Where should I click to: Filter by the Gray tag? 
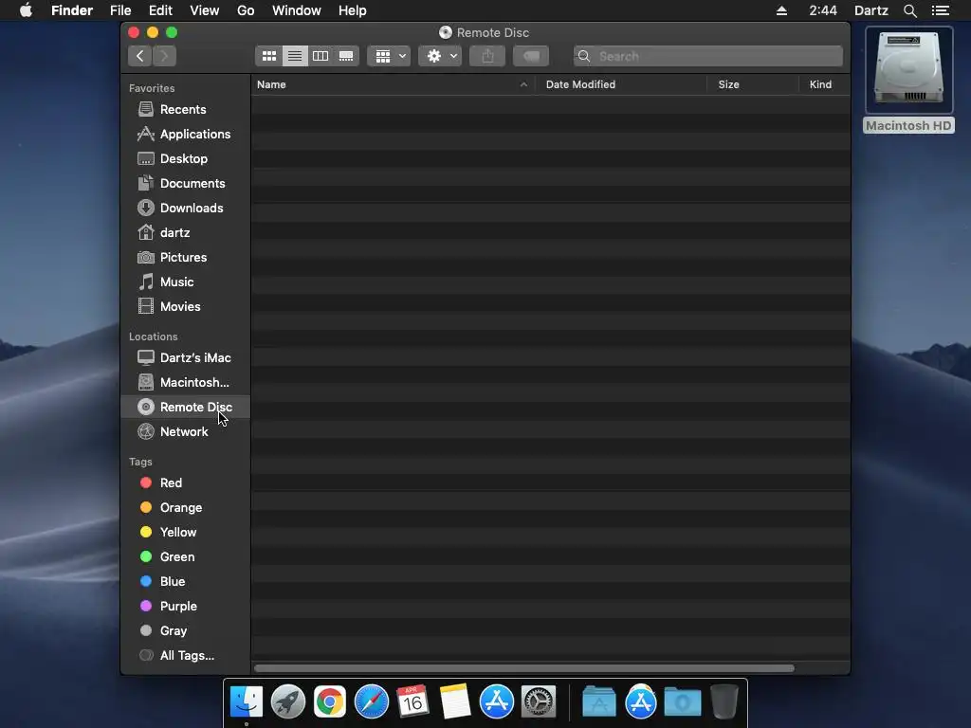pyautogui.click(x=185, y=630)
